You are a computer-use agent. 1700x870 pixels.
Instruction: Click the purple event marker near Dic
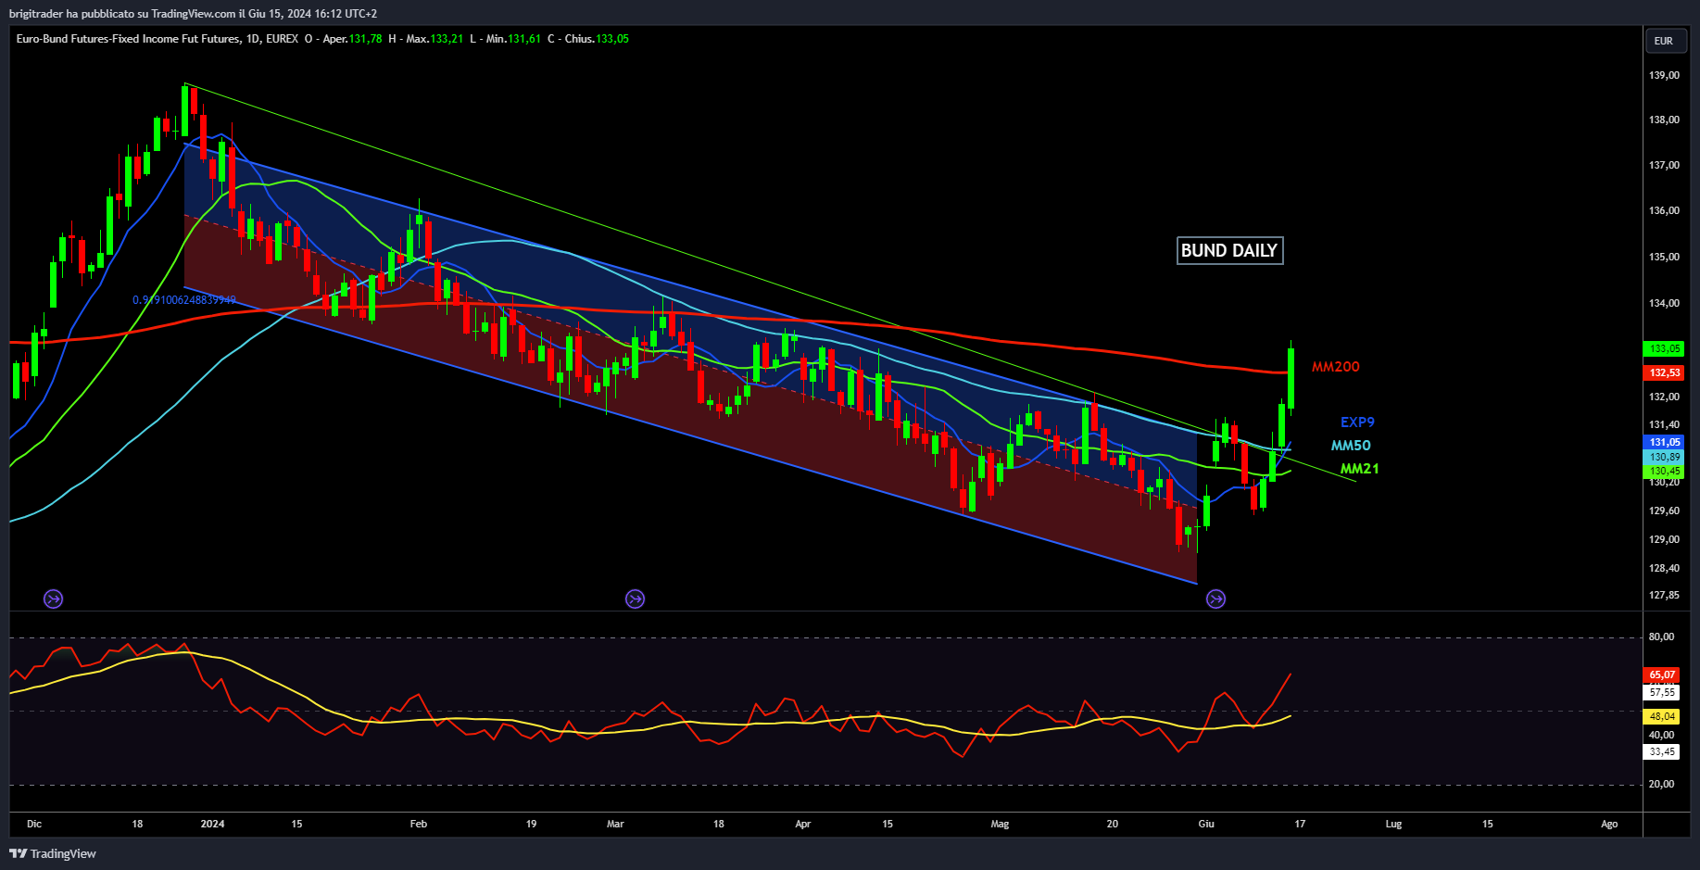pos(54,599)
